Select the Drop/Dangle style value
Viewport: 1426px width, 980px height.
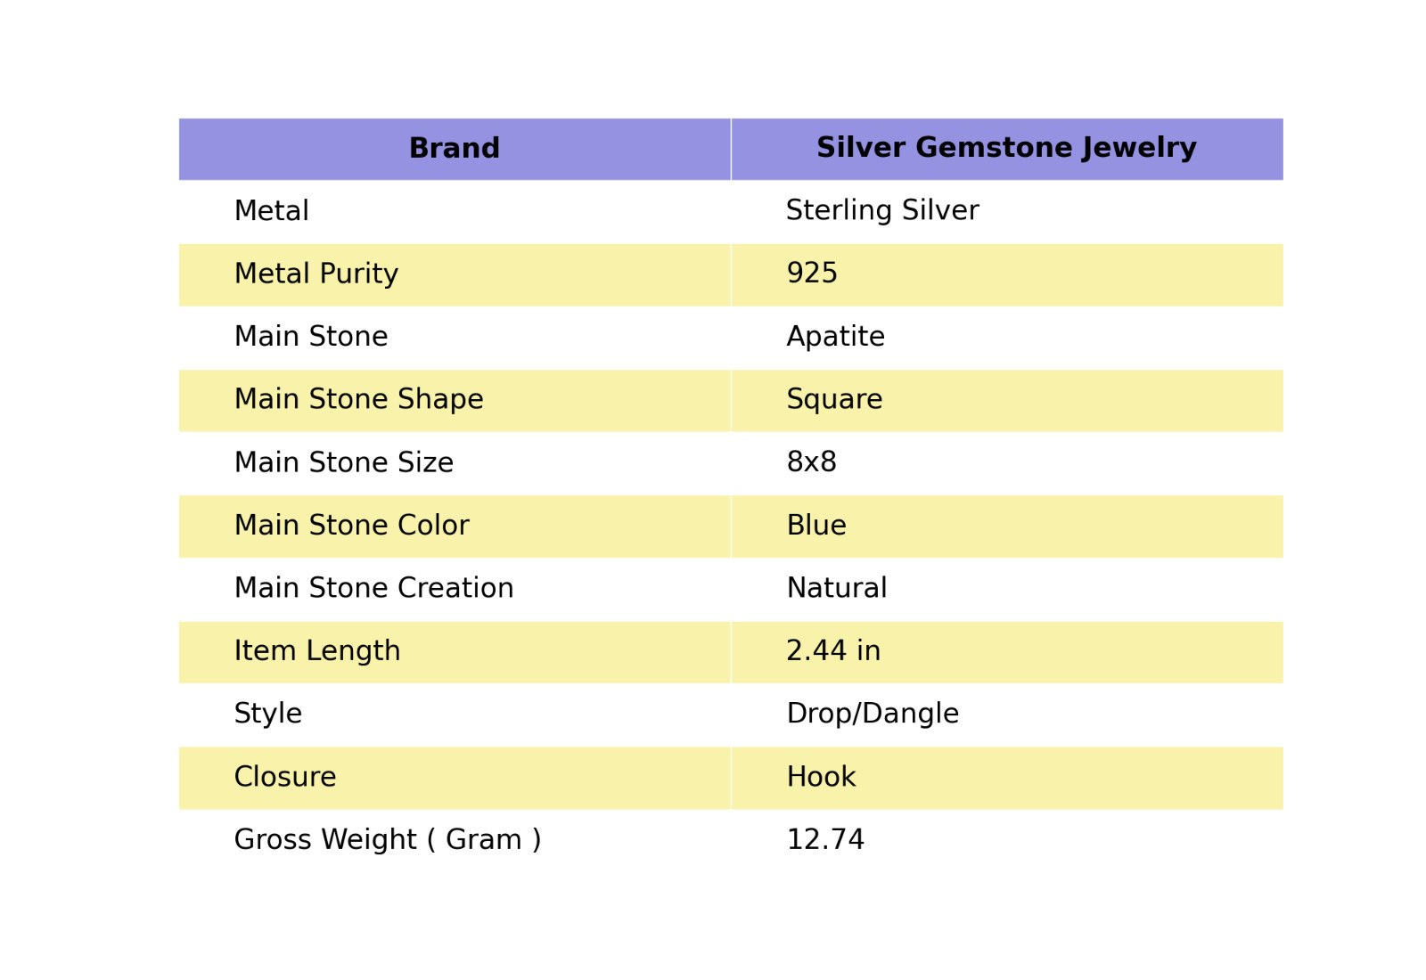pos(873,715)
